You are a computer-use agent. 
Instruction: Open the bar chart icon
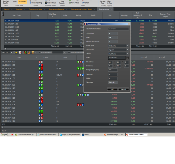pos(29,53)
